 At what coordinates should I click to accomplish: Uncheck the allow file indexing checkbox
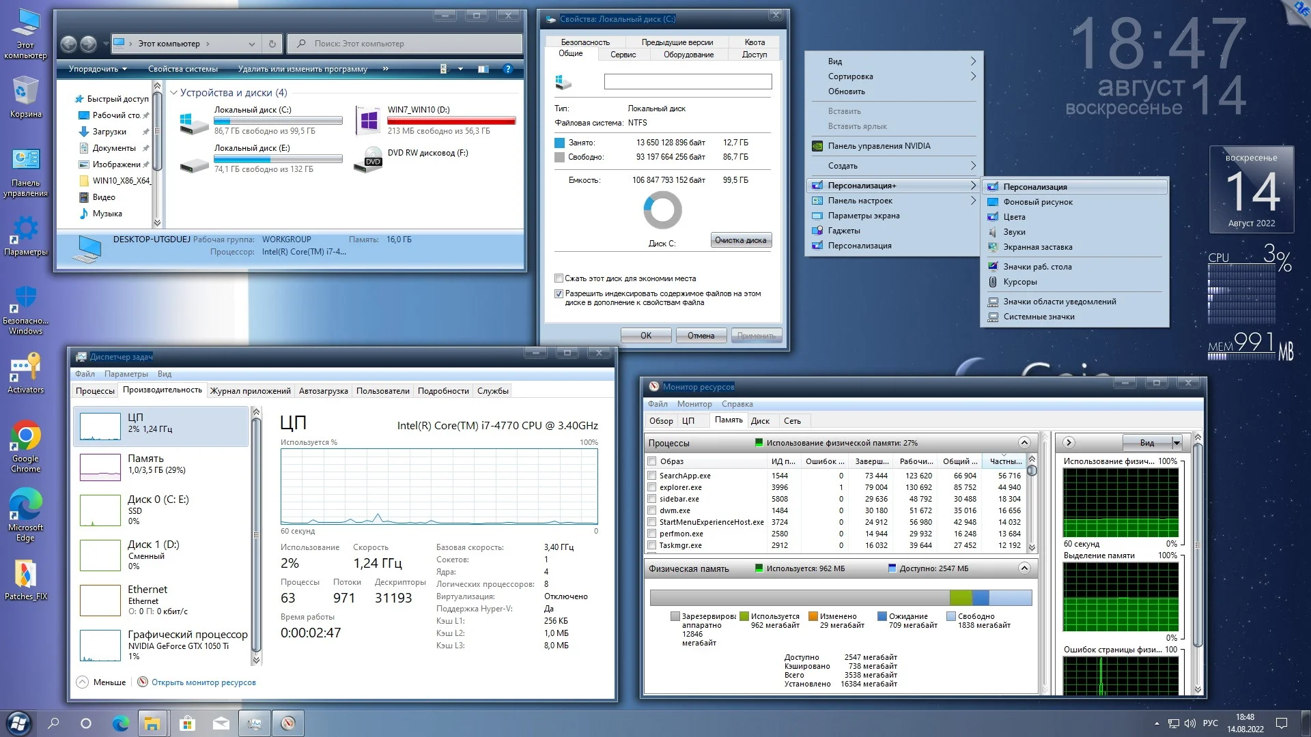559,293
